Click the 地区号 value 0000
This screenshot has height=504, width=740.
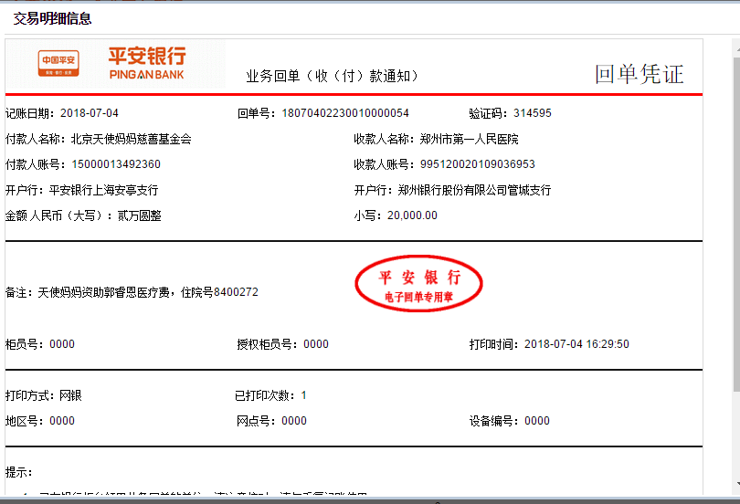(x=62, y=421)
